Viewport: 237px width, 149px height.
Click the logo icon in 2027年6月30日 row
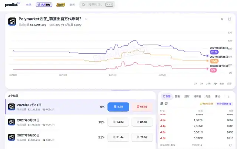point(11,138)
